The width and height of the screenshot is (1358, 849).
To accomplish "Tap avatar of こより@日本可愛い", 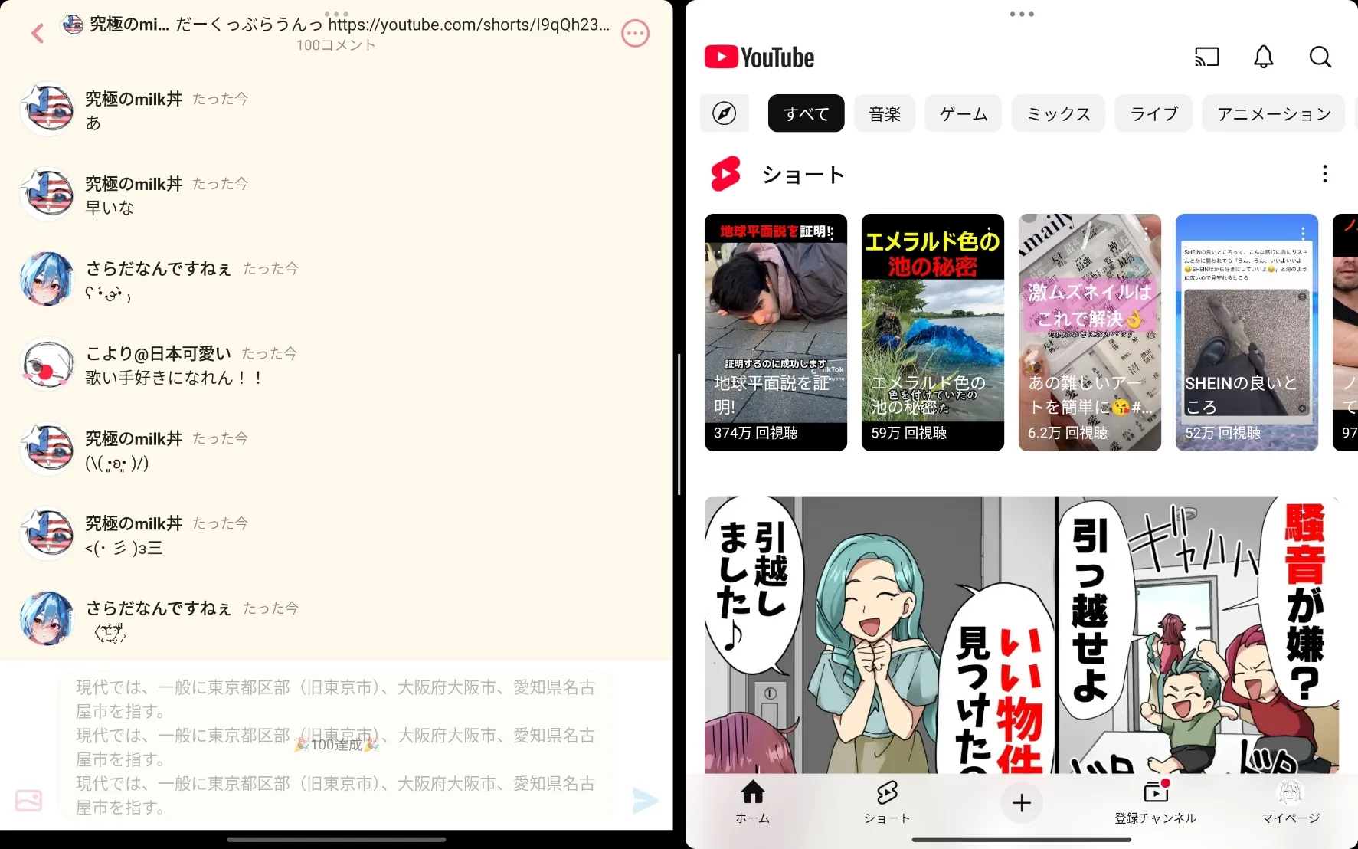I will [47, 365].
